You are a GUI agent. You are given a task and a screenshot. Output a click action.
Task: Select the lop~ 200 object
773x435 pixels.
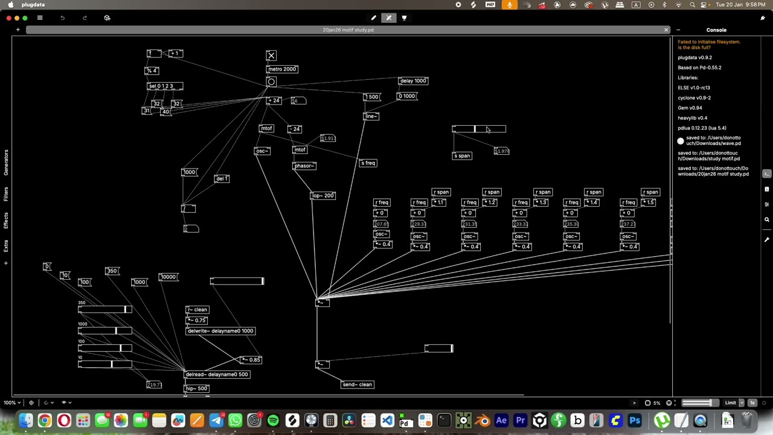coord(323,196)
